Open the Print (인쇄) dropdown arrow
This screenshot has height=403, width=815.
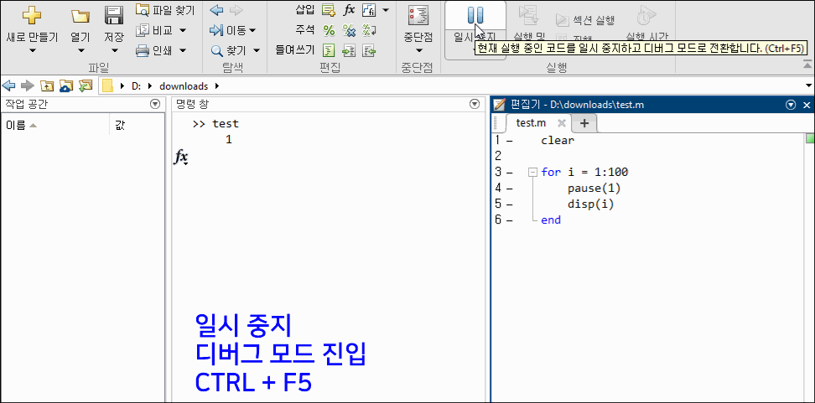tap(183, 50)
